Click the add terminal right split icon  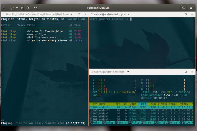(28, 8)
